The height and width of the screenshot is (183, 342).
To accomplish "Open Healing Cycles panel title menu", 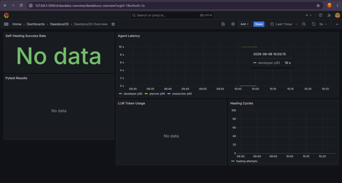I will (241, 103).
